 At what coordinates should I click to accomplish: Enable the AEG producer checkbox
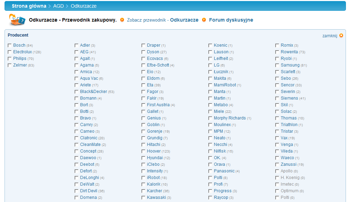coord(76,52)
